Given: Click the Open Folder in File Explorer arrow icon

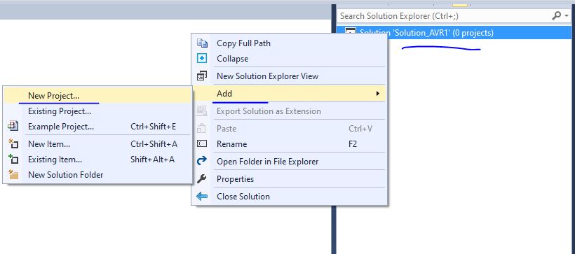Looking at the screenshot, I should [x=202, y=161].
